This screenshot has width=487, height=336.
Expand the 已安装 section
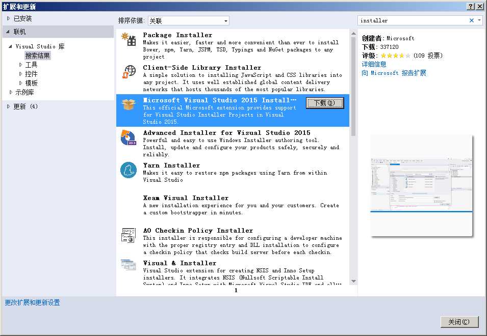click(x=8, y=19)
